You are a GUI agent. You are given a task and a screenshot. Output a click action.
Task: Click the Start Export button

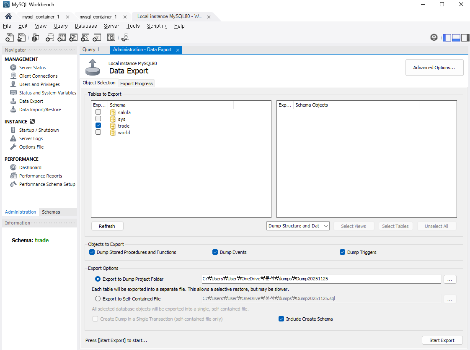click(x=442, y=340)
